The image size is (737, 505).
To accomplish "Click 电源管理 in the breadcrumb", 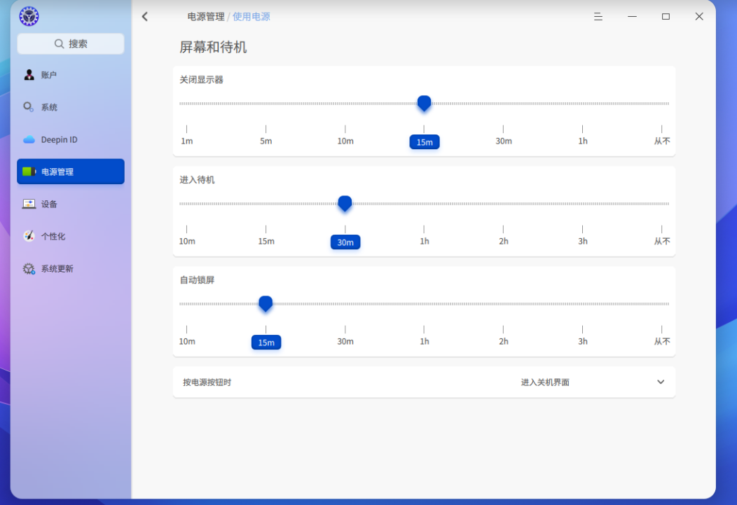I will [x=206, y=17].
